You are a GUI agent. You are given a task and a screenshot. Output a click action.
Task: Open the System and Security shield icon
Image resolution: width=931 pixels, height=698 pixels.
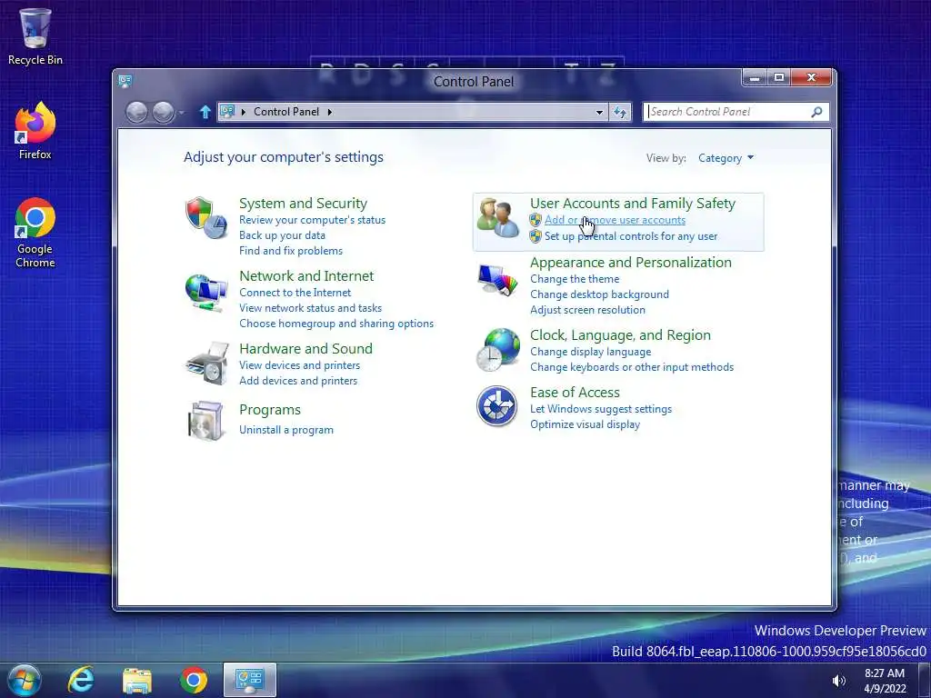pos(205,218)
